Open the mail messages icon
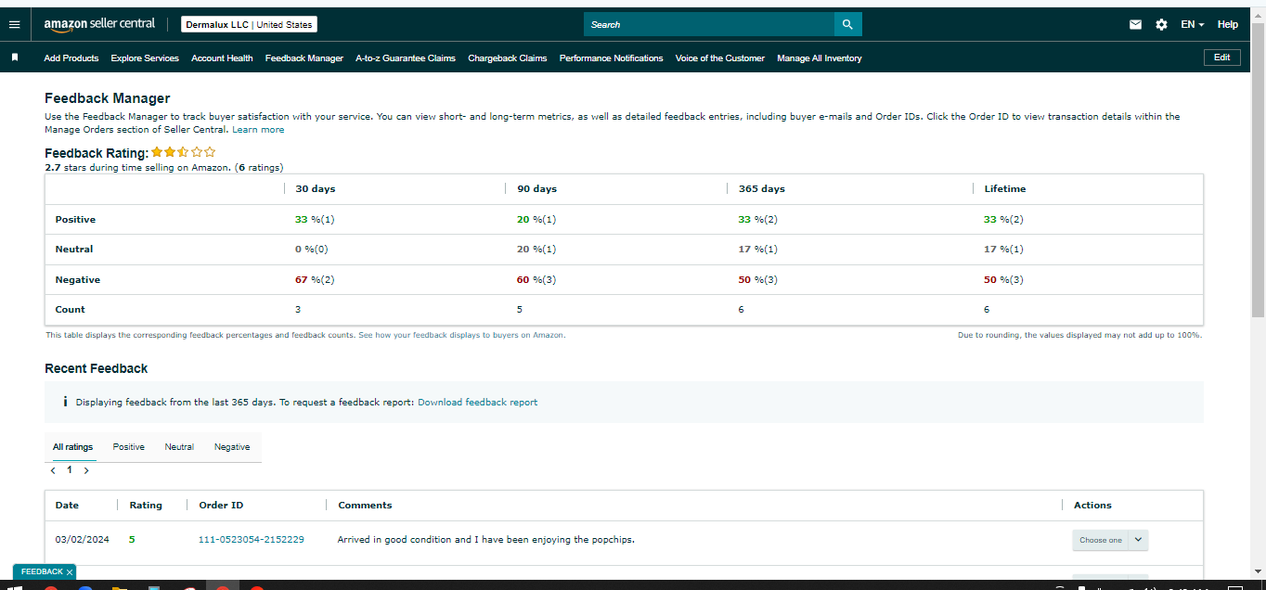 tap(1135, 24)
